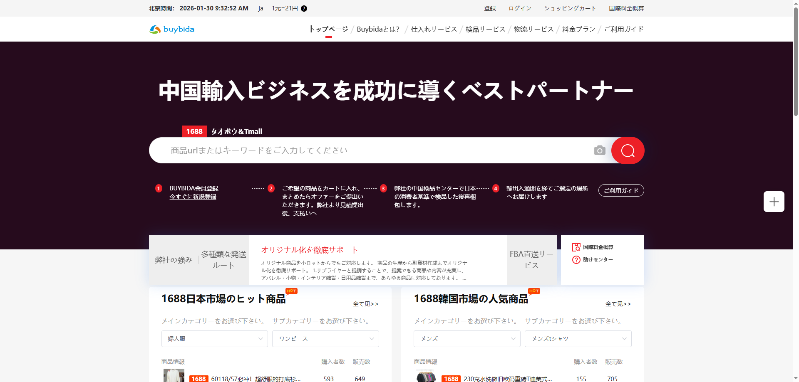Click the red search magnifier button
Screen dimensions: 799x382
tap(628, 150)
